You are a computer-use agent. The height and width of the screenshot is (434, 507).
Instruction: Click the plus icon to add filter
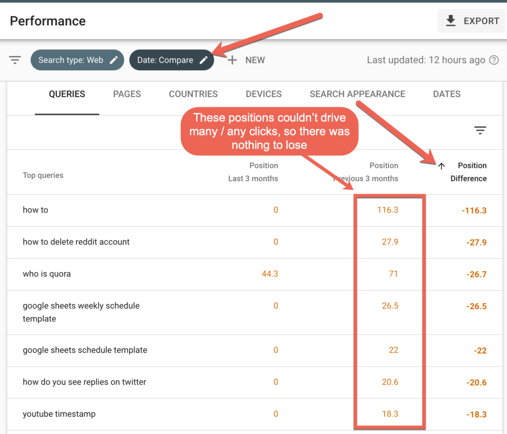click(x=232, y=60)
